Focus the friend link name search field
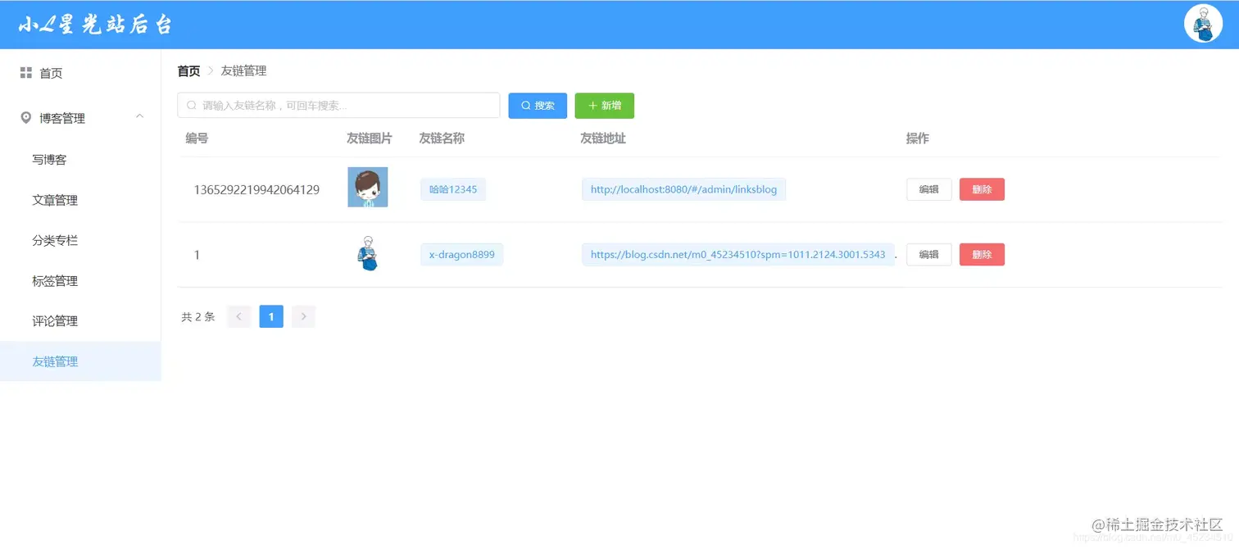 (338, 105)
